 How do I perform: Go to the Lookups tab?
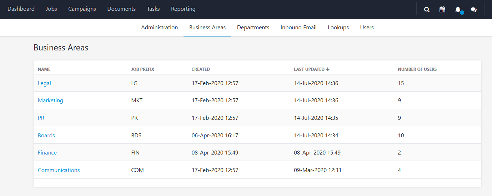pos(338,28)
